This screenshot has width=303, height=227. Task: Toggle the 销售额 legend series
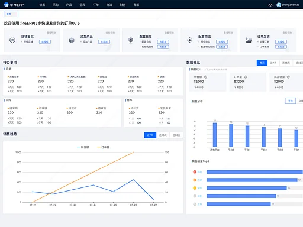point(83,147)
